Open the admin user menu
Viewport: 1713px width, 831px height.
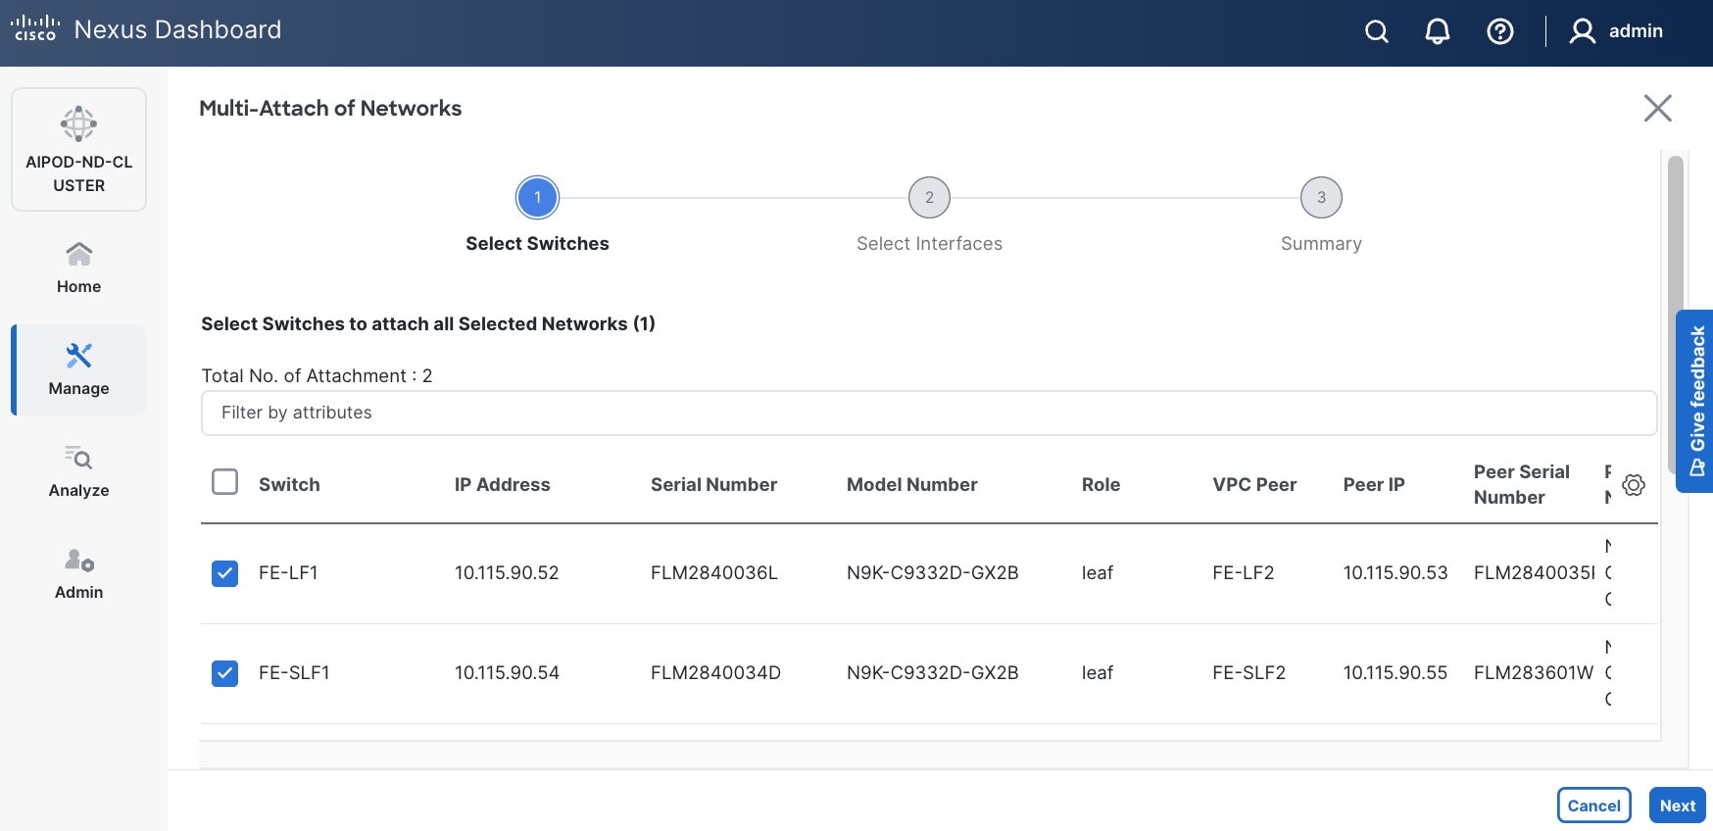click(1617, 31)
